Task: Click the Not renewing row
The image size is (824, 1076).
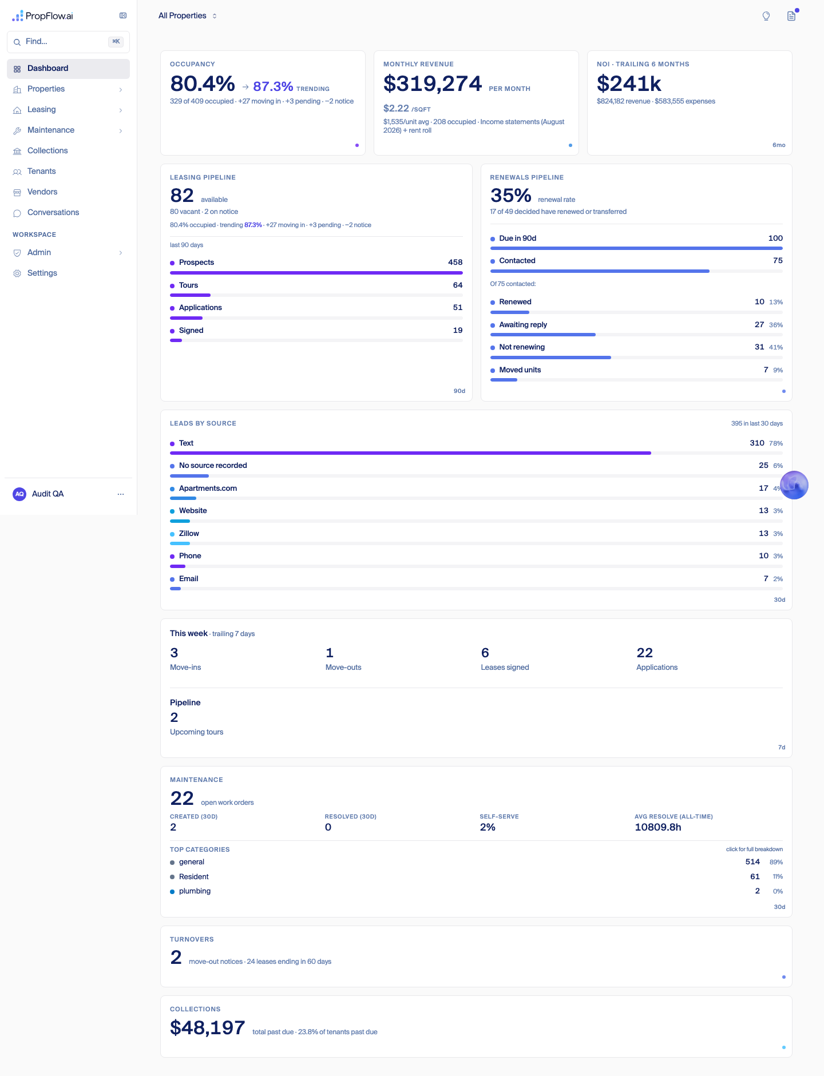Action: click(636, 351)
